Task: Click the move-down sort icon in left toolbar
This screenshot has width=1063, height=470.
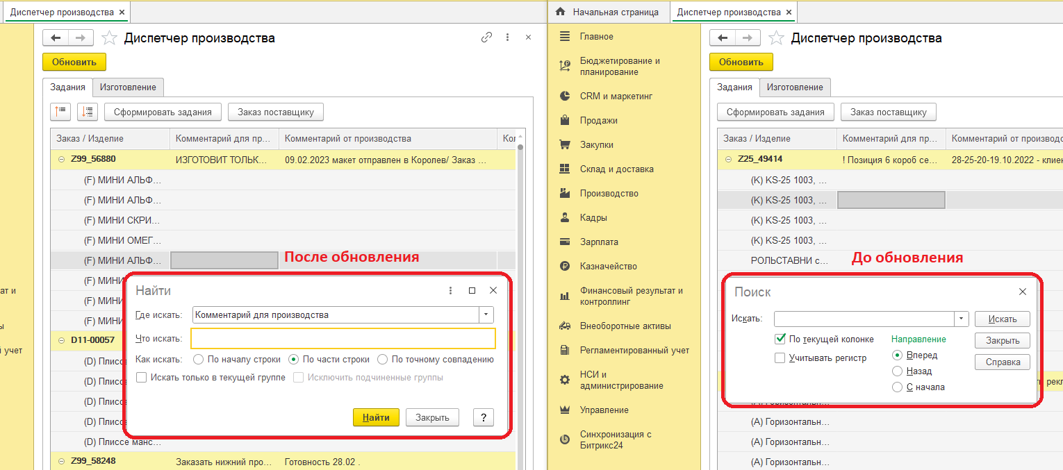Action: pos(88,112)
